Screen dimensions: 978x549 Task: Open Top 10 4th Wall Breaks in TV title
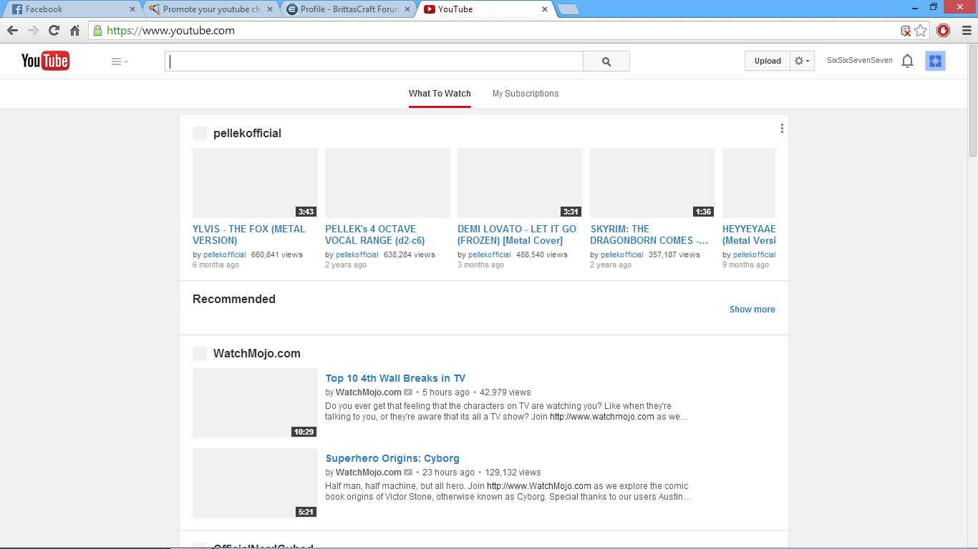(395, 378)
